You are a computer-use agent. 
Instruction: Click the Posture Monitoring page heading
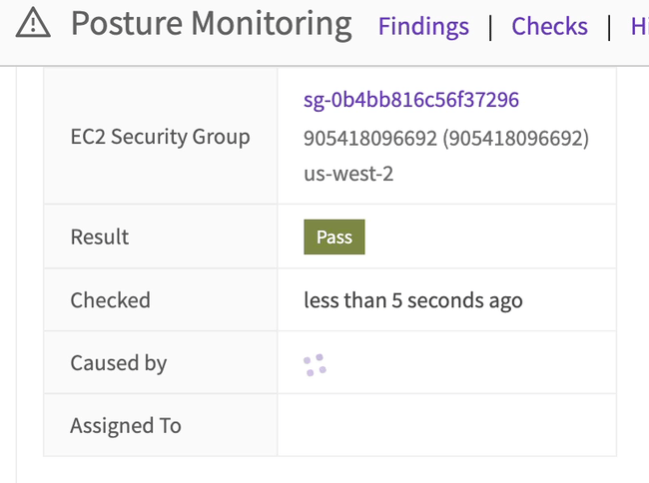[x=211, y=24]
